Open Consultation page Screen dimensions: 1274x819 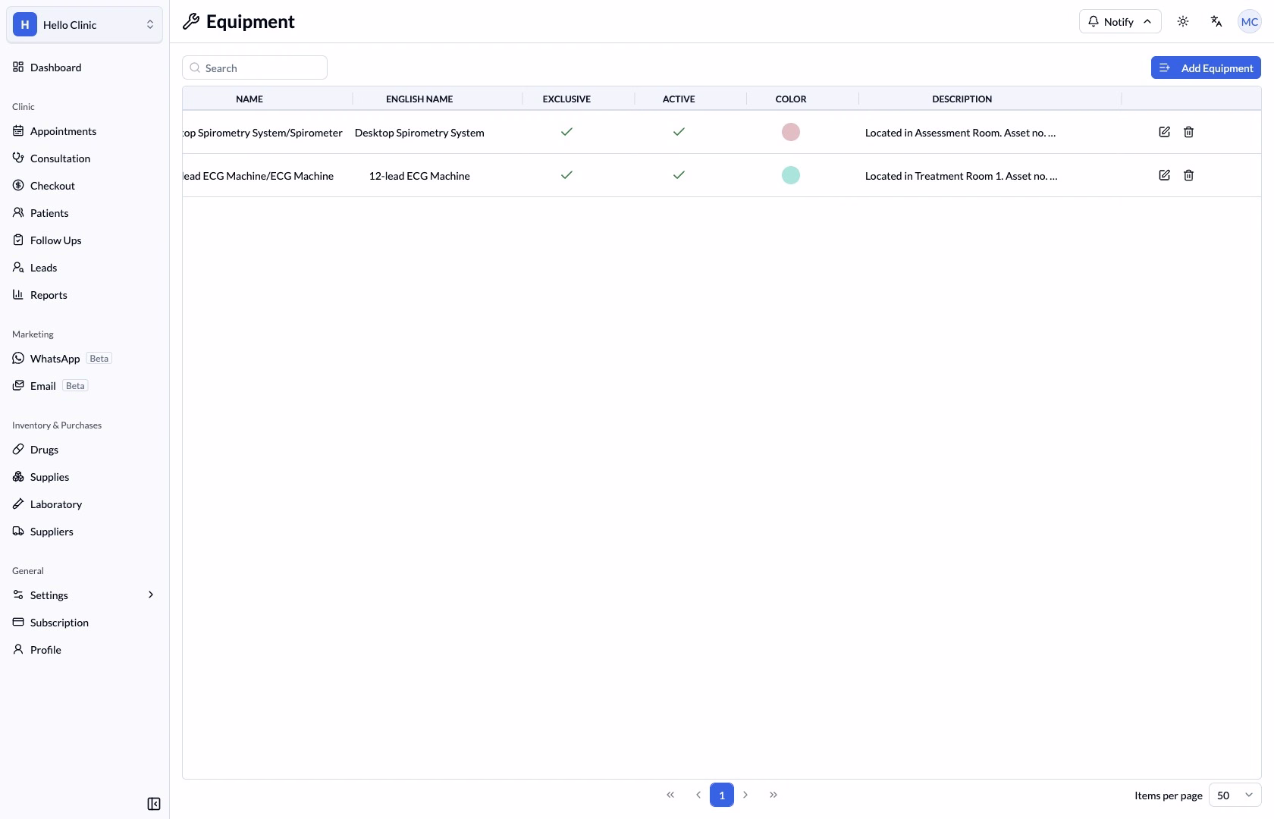pos(84,158)
